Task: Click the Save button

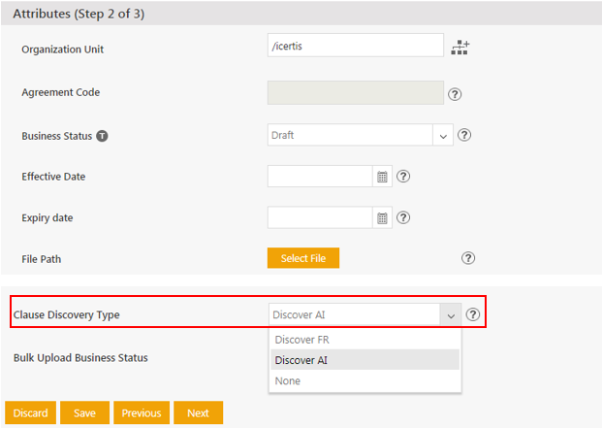Action: (x=84, y=412)
